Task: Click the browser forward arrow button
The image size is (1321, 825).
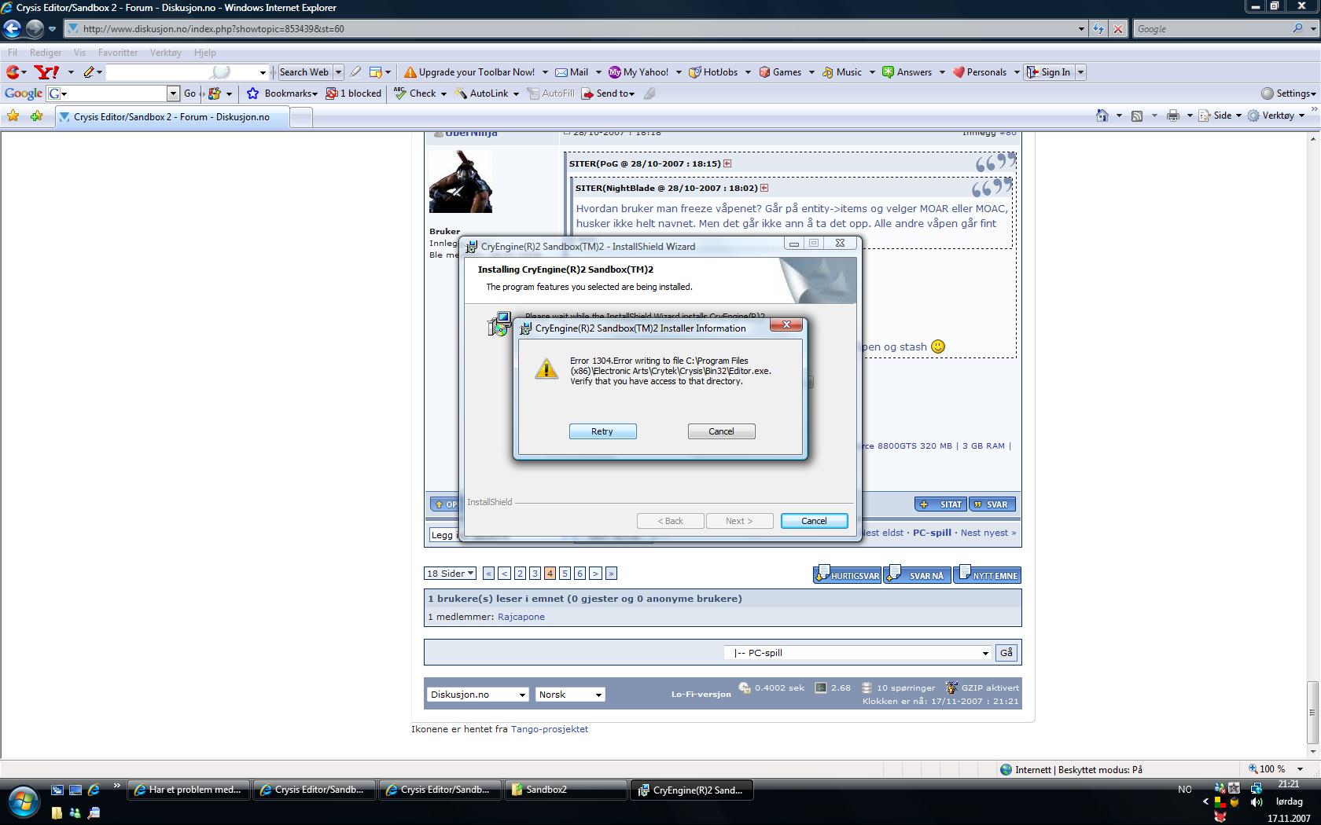Action: (x=35, y=29)
